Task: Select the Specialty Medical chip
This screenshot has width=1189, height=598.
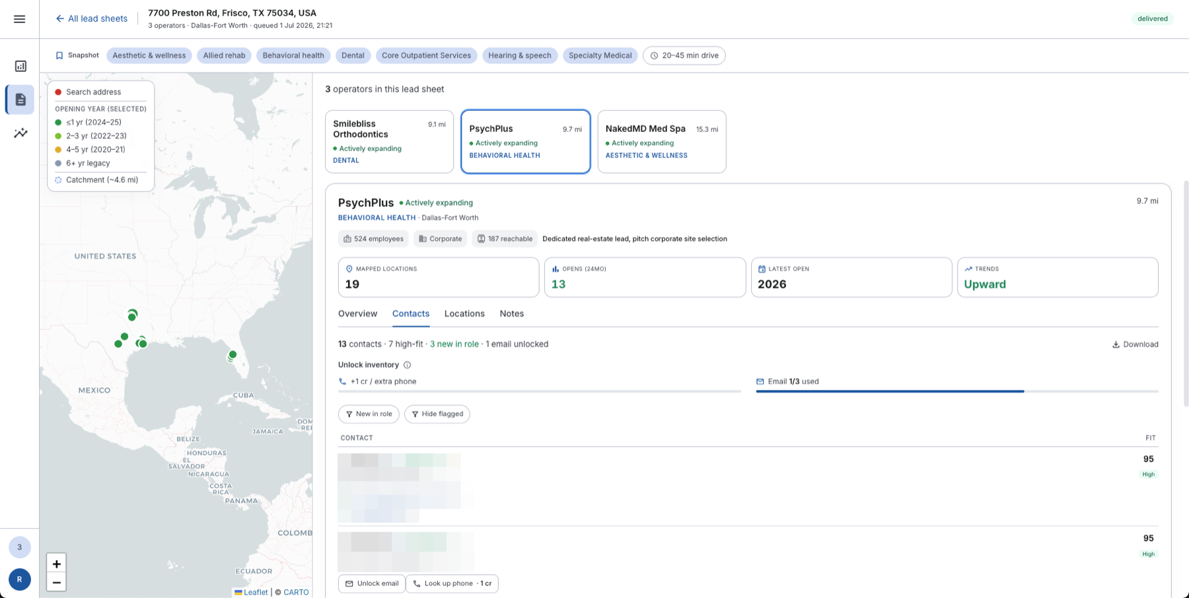Action: pos(600,55)
